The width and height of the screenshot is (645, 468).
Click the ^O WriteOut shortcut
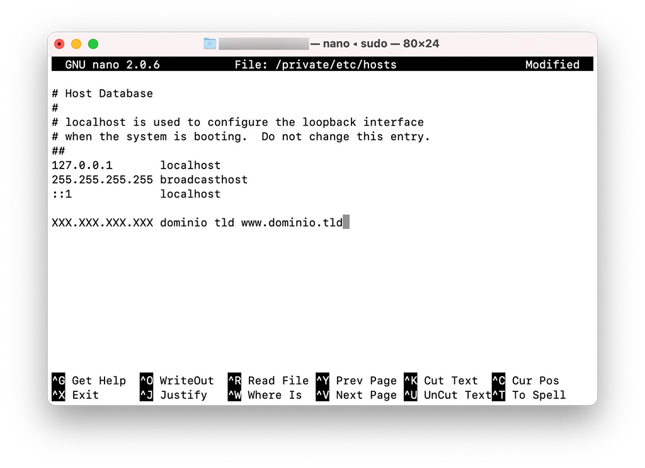[177, 381]
